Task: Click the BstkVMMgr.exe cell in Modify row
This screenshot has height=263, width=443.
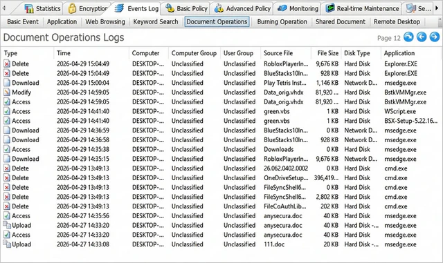Action: (405, 92)
